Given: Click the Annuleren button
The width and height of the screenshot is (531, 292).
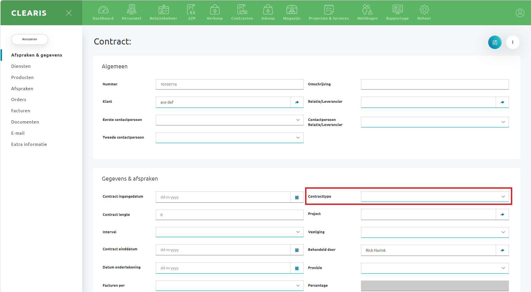Looking at the screenshot, I should click(30, 39).
